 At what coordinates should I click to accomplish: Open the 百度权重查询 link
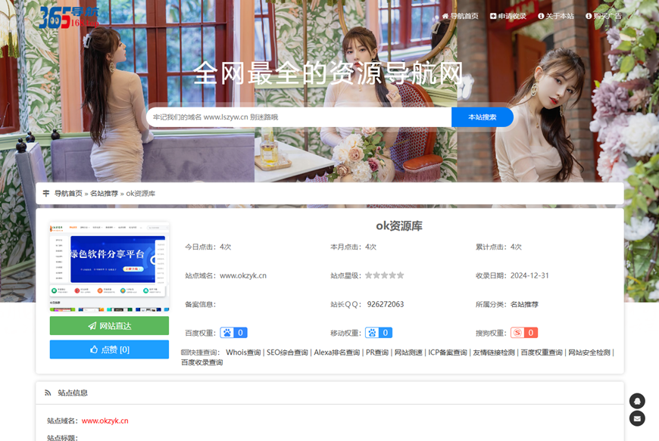coord(542,352)
